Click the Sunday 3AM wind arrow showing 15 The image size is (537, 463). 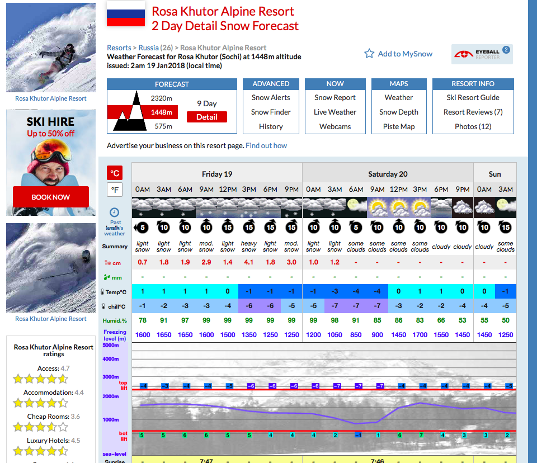[x=506, y=226]
